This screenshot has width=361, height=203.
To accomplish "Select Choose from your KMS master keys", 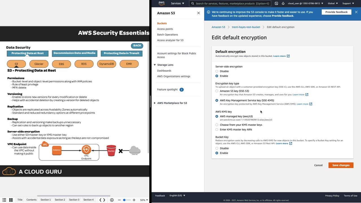I will 217,125.
